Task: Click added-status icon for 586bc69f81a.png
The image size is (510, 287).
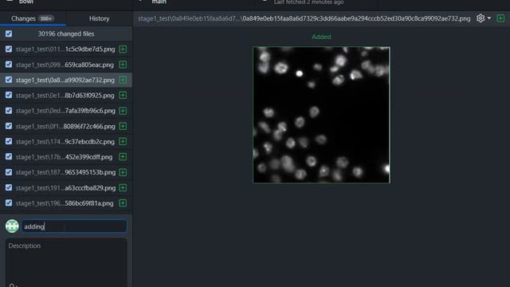Action: coord(123,202)
